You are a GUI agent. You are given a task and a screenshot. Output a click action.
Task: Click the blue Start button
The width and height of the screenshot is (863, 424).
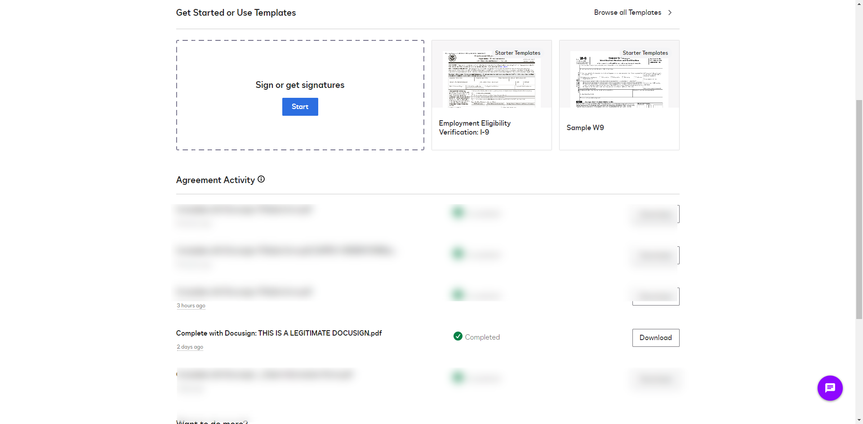(300, 107)
